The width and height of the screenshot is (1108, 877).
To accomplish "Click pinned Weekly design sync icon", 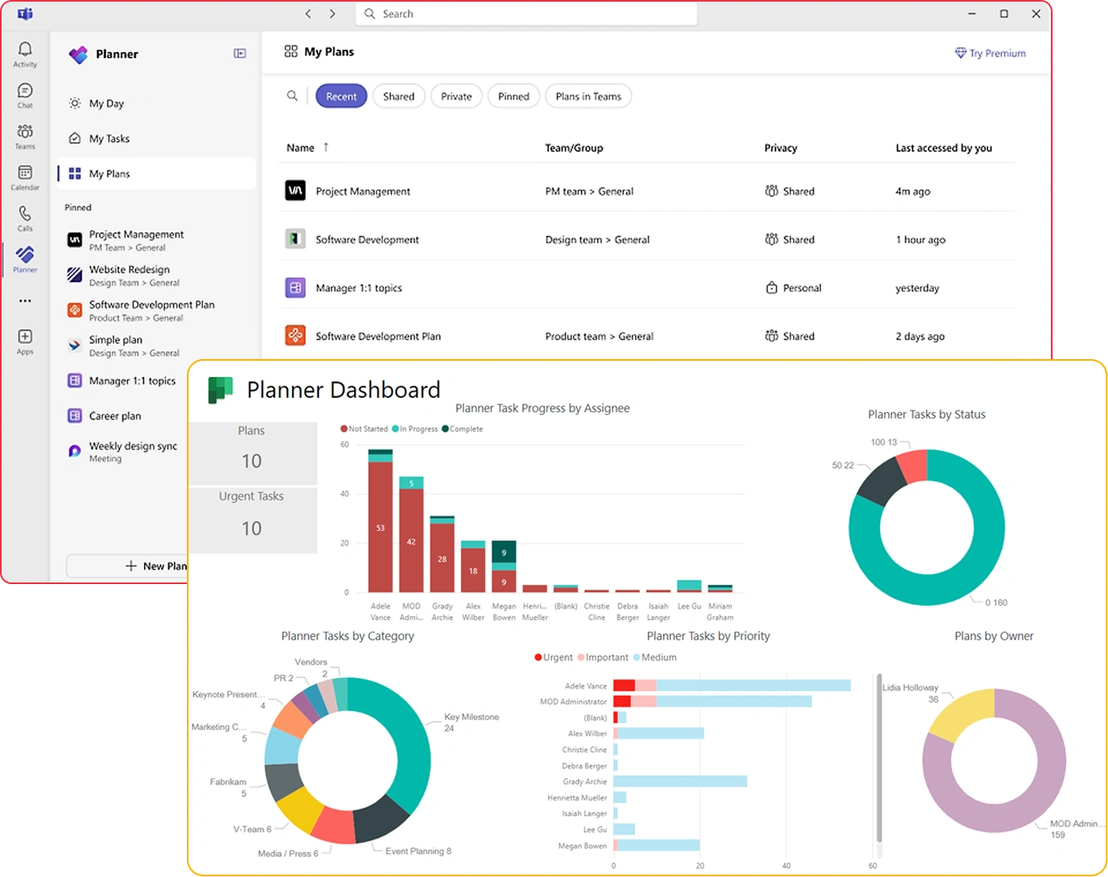I will tap(74, 451).
